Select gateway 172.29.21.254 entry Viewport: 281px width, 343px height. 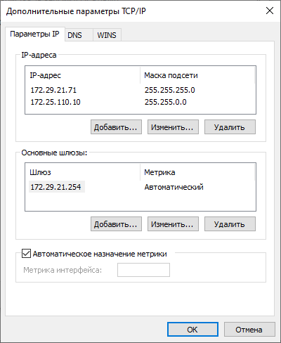(57, 187)
